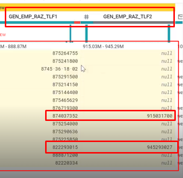183x178 pixels.
Task: Click the null cell beside 875214150
Action: [x=167, y=84]
